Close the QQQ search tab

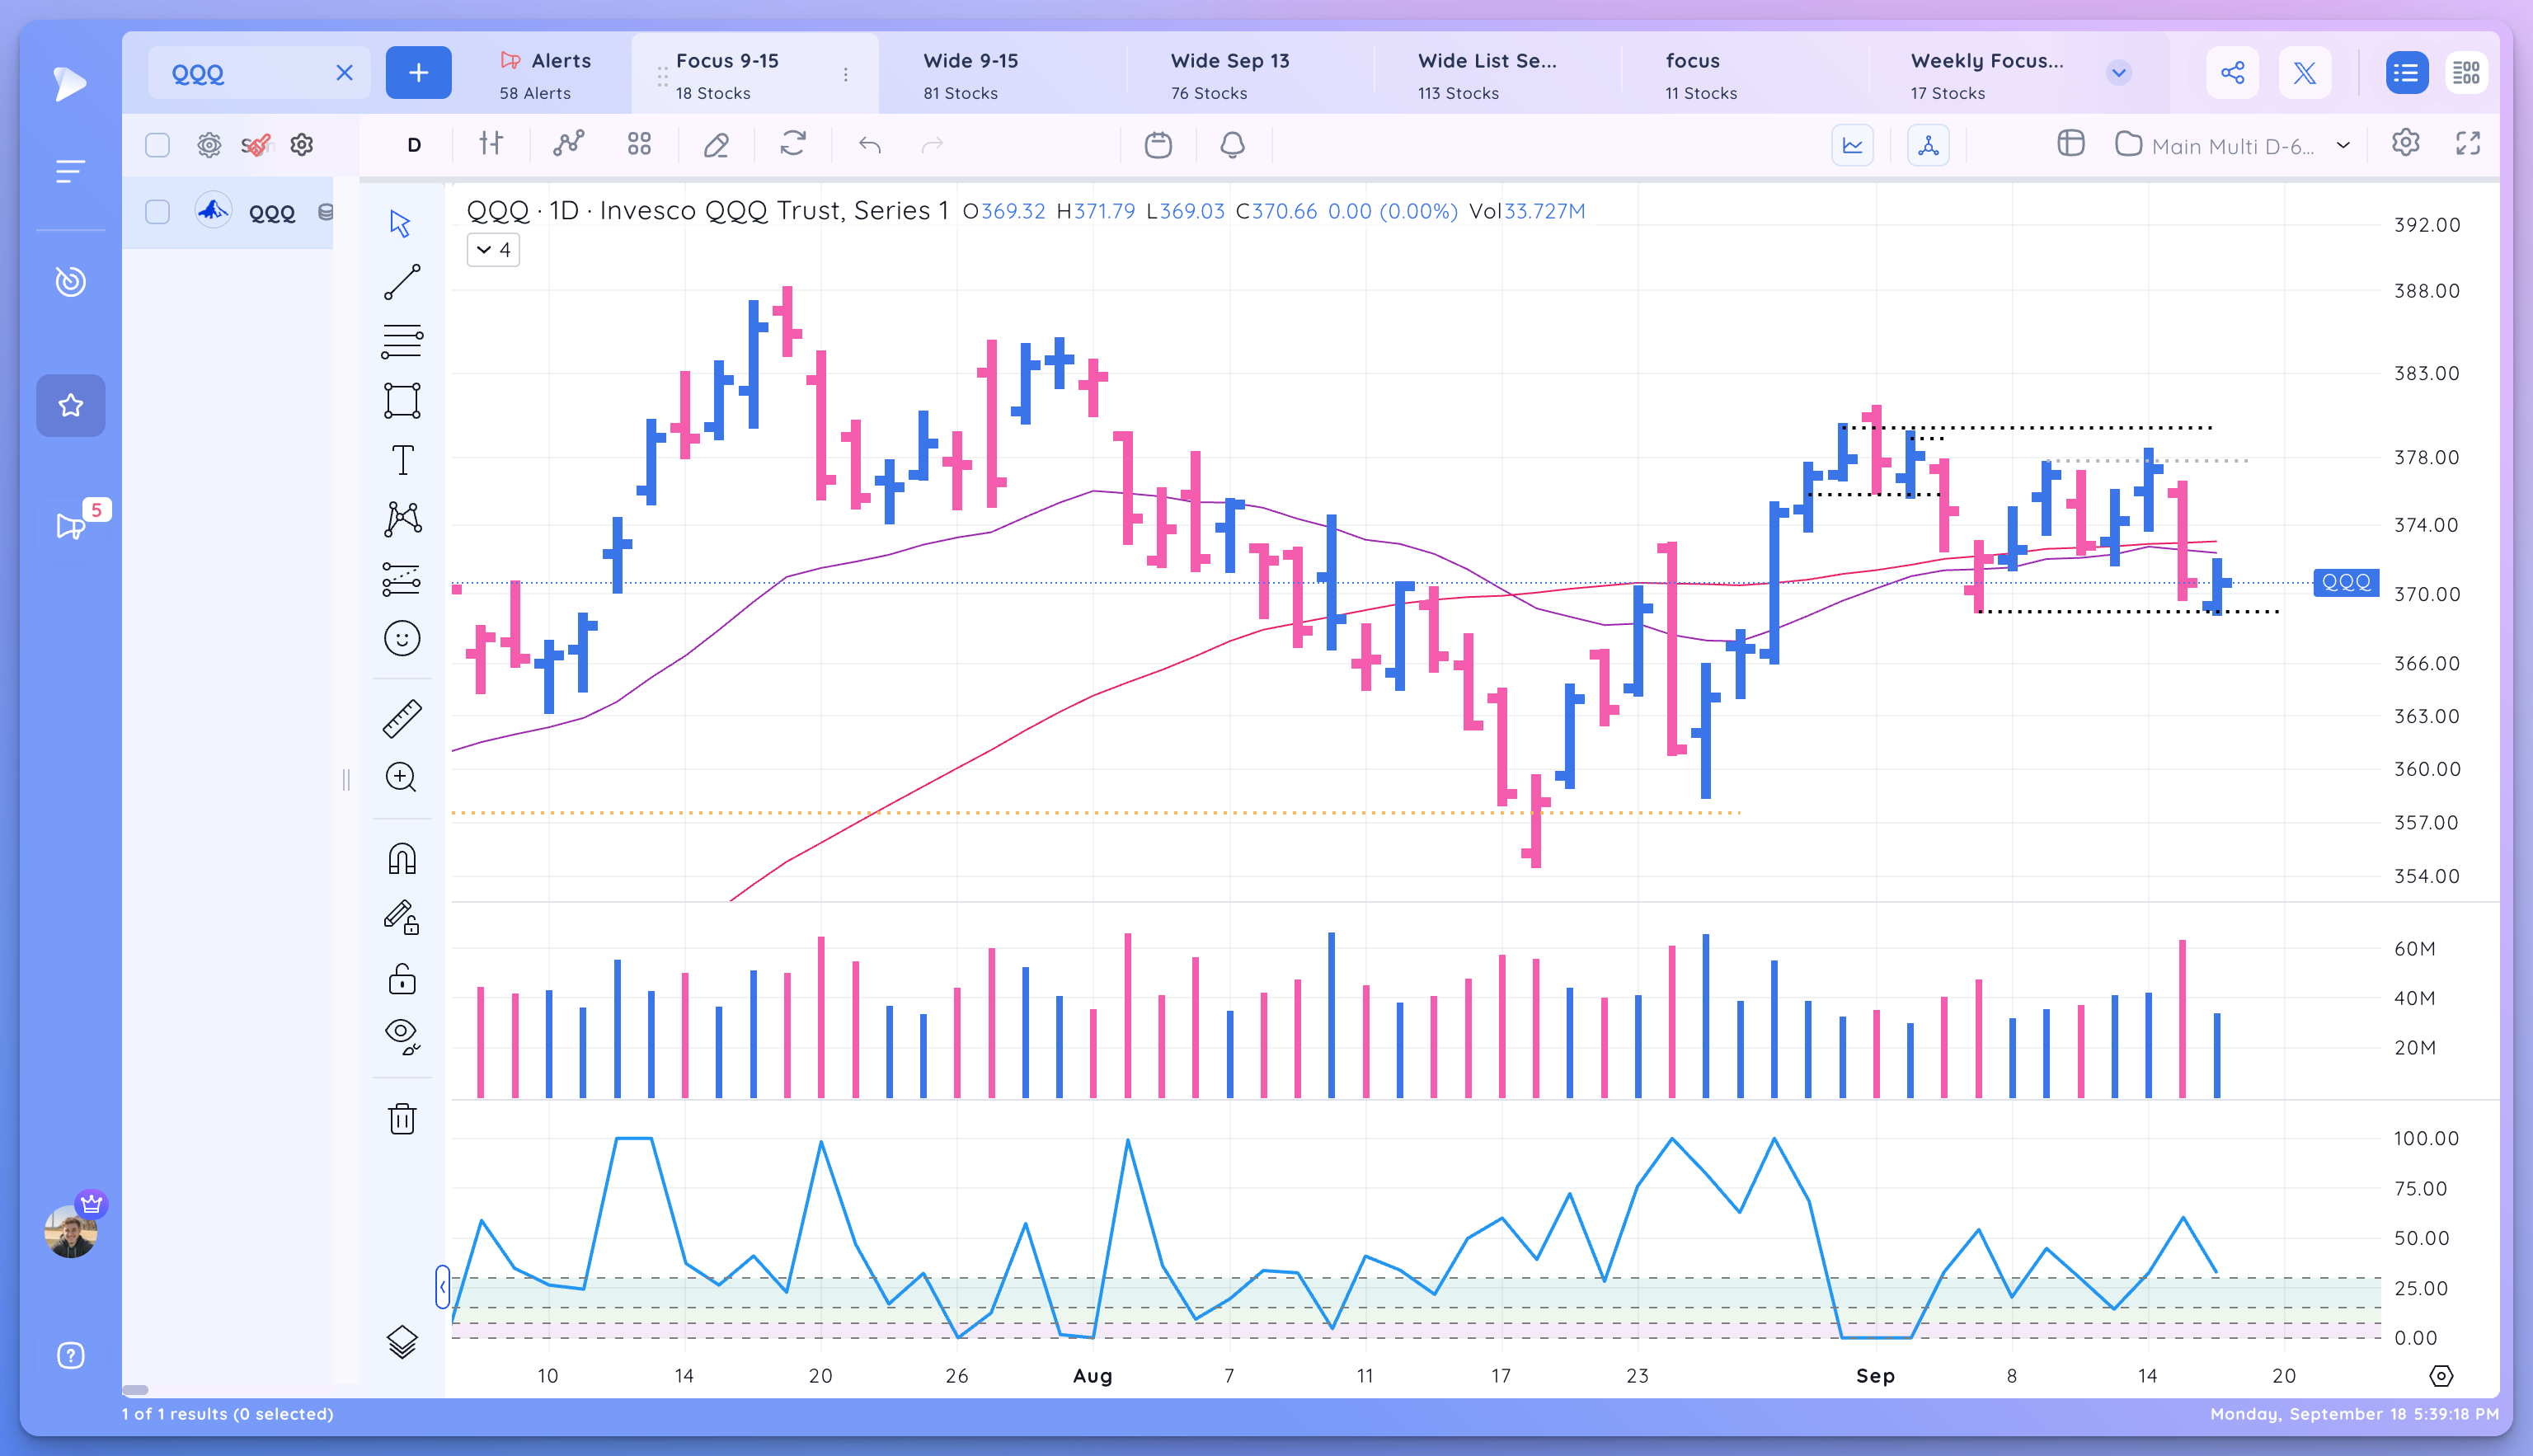[x=344, y=73]
